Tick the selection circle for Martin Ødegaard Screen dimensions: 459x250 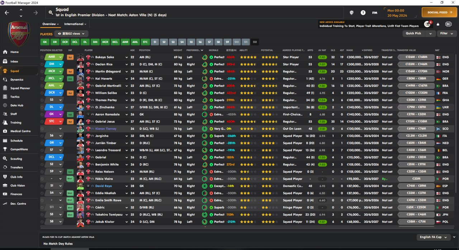(x=42, y=72)
